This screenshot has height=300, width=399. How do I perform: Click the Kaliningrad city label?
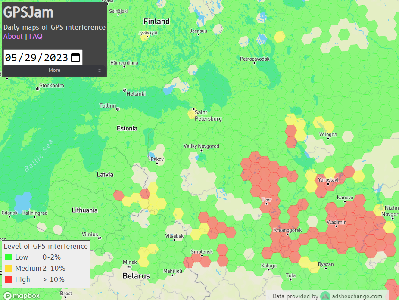click(x=35, y=213)
